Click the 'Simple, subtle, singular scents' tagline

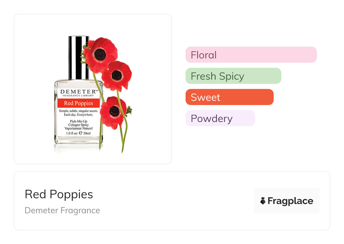[78, 111]
